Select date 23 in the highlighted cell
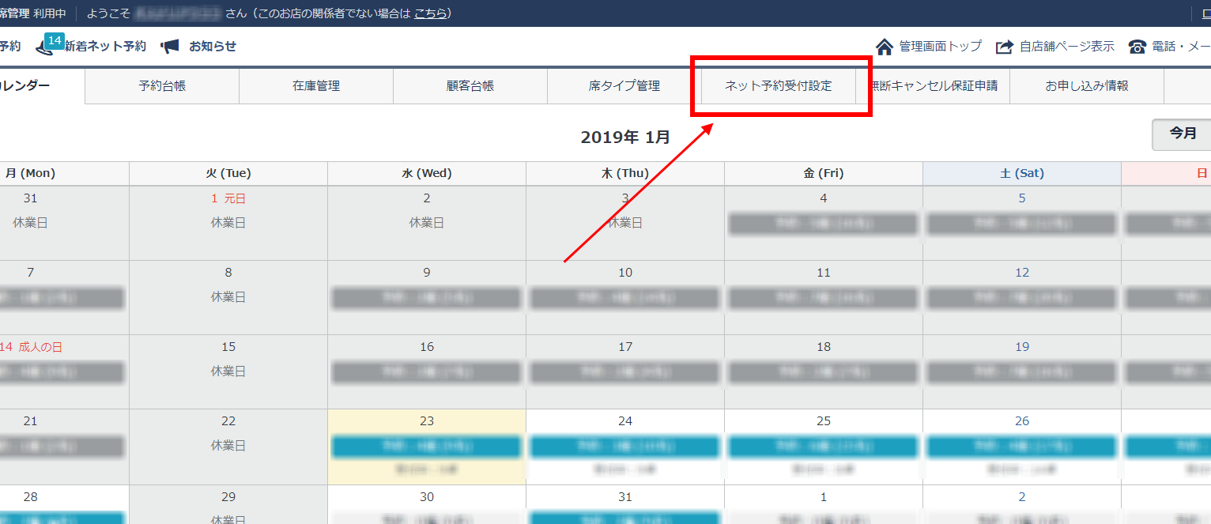 tap(427, 421)
